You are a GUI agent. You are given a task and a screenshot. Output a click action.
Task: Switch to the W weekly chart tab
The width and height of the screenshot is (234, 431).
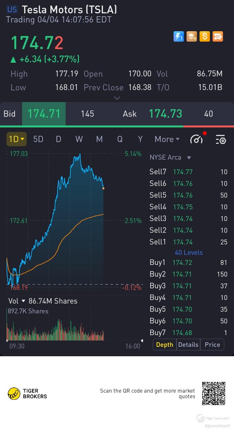tap(79, 139)
